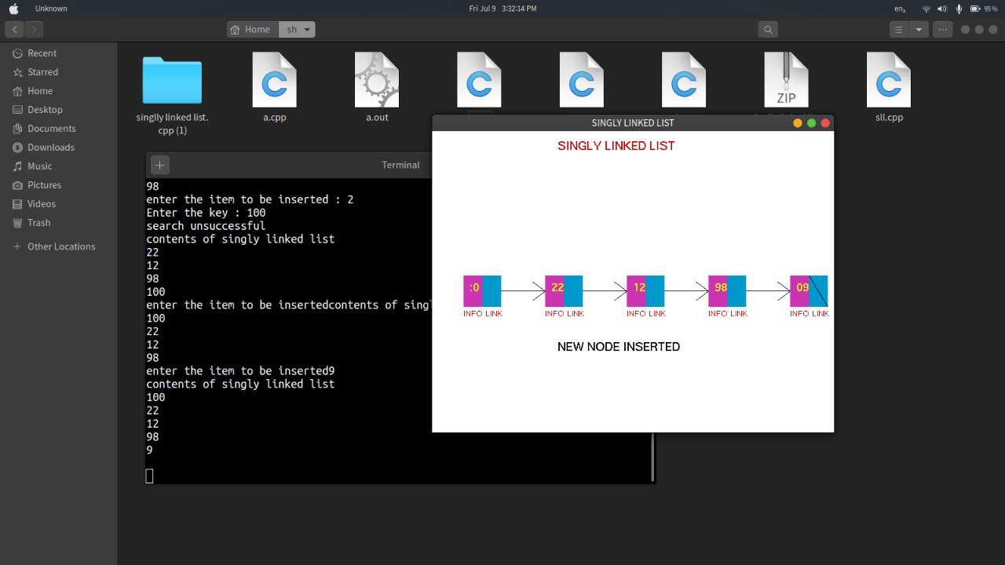Click the node labeled 12 in the linked list

pos(645,291)
